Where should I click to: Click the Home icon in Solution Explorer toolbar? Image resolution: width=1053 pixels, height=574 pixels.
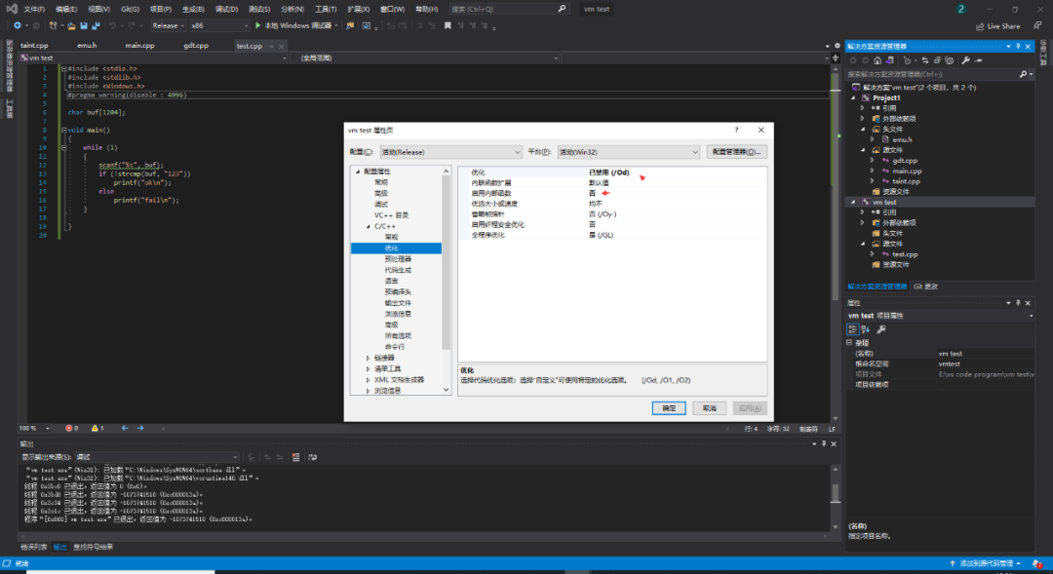[x=877, y=60]
